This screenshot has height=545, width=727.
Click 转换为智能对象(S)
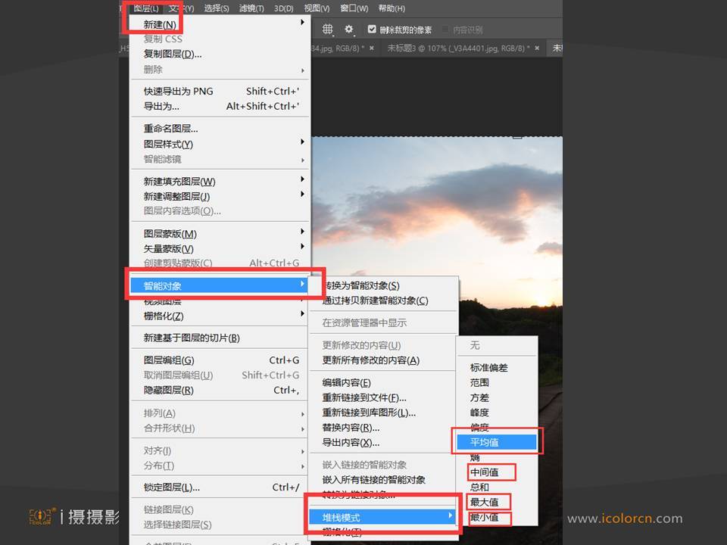[x=361, y=285]
